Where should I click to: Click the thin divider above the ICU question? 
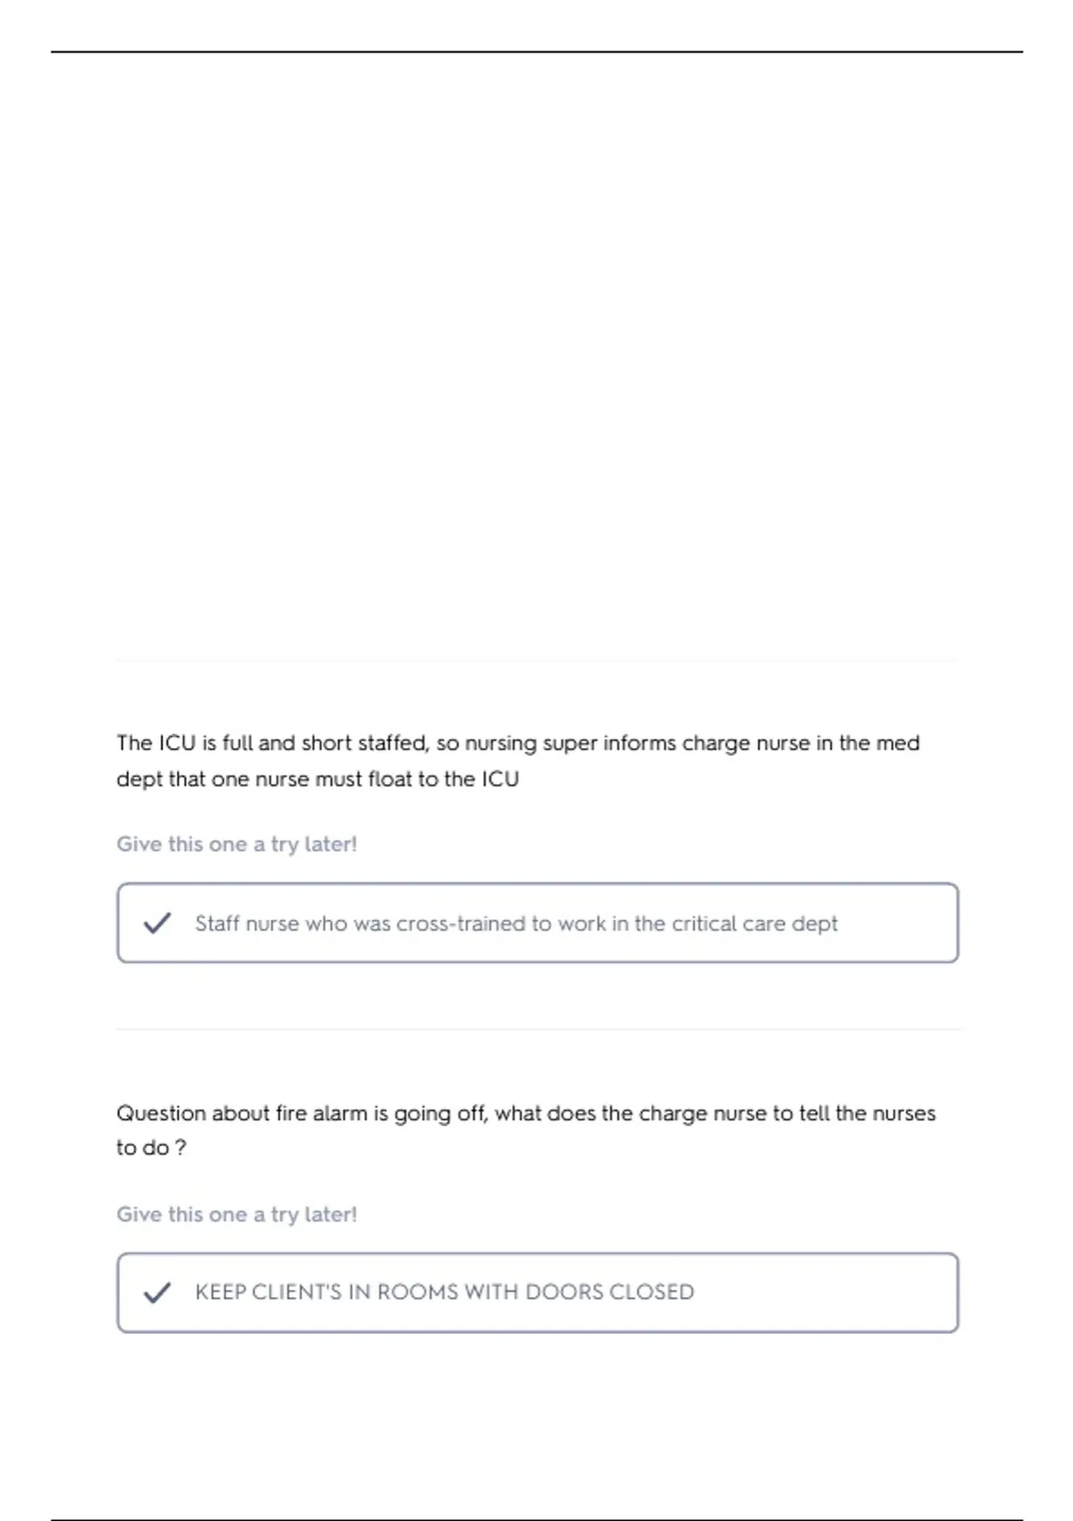(537, 660)
